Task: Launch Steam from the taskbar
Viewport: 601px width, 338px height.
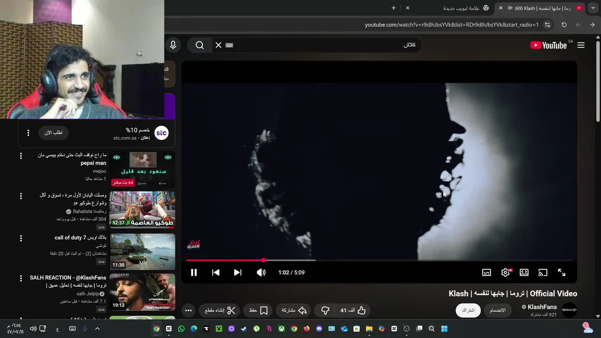Action: coord(244,329)
